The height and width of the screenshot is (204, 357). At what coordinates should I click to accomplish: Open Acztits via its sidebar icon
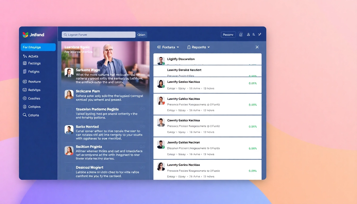point(25,56)
